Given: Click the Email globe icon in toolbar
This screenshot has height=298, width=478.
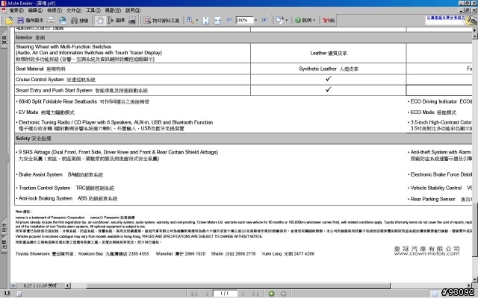Looking at the screenshot, I should tap(63, 20).
